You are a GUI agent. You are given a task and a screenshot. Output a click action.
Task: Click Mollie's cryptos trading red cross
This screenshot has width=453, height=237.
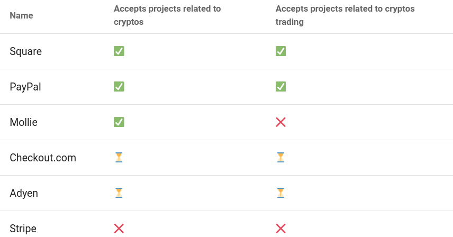pyautogui.click(x=280, y=122)
